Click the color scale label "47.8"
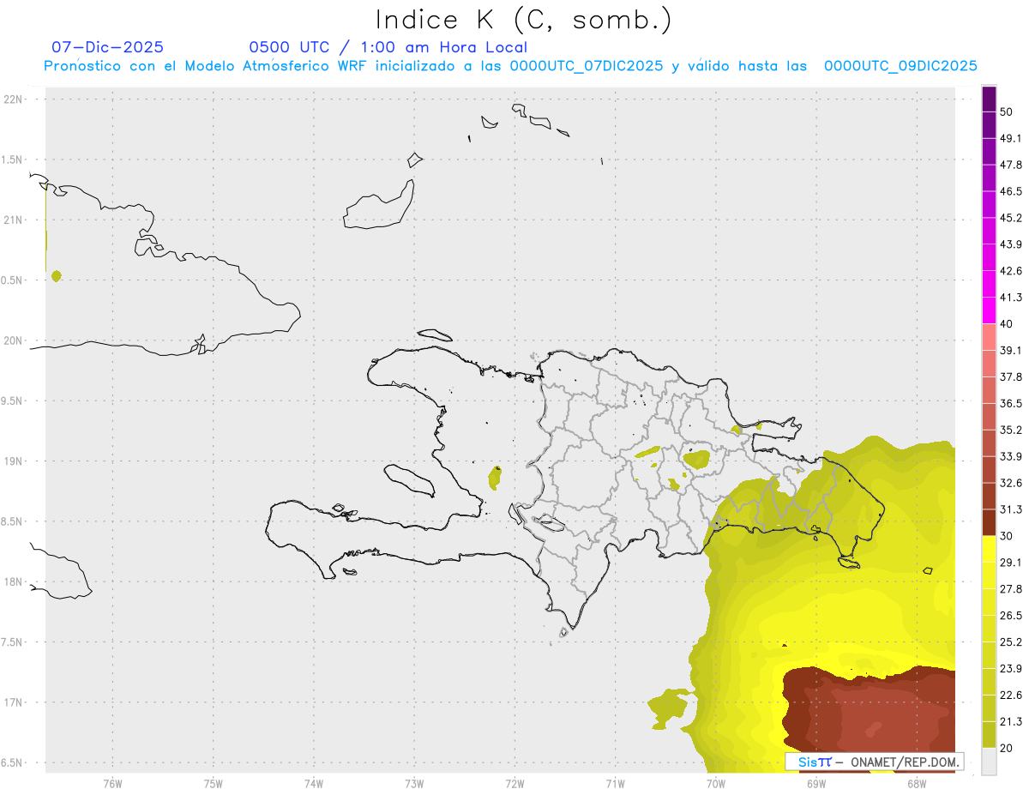 click(x=1011, y=165)
